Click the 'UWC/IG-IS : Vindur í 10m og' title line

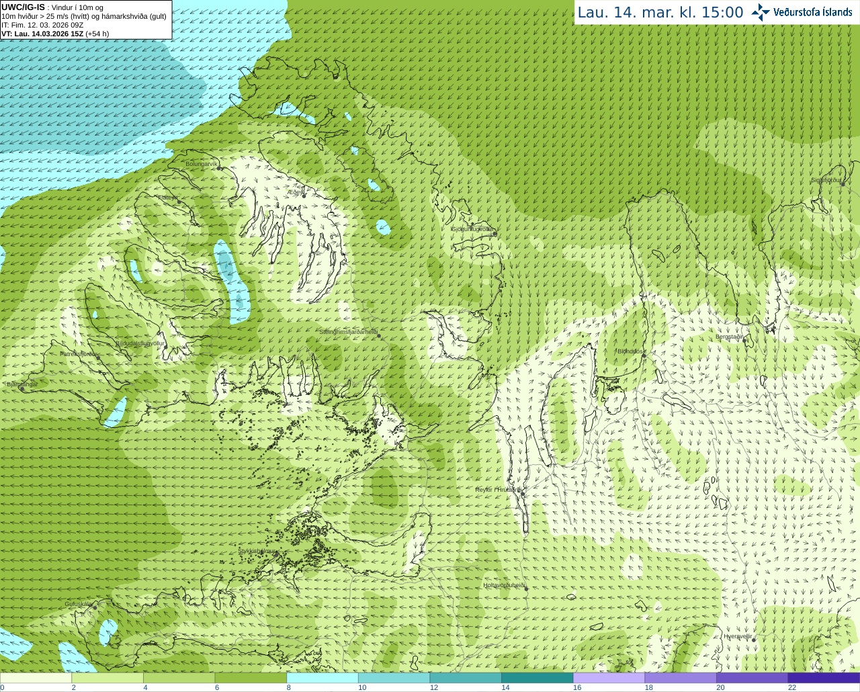[x=52, y=7]
